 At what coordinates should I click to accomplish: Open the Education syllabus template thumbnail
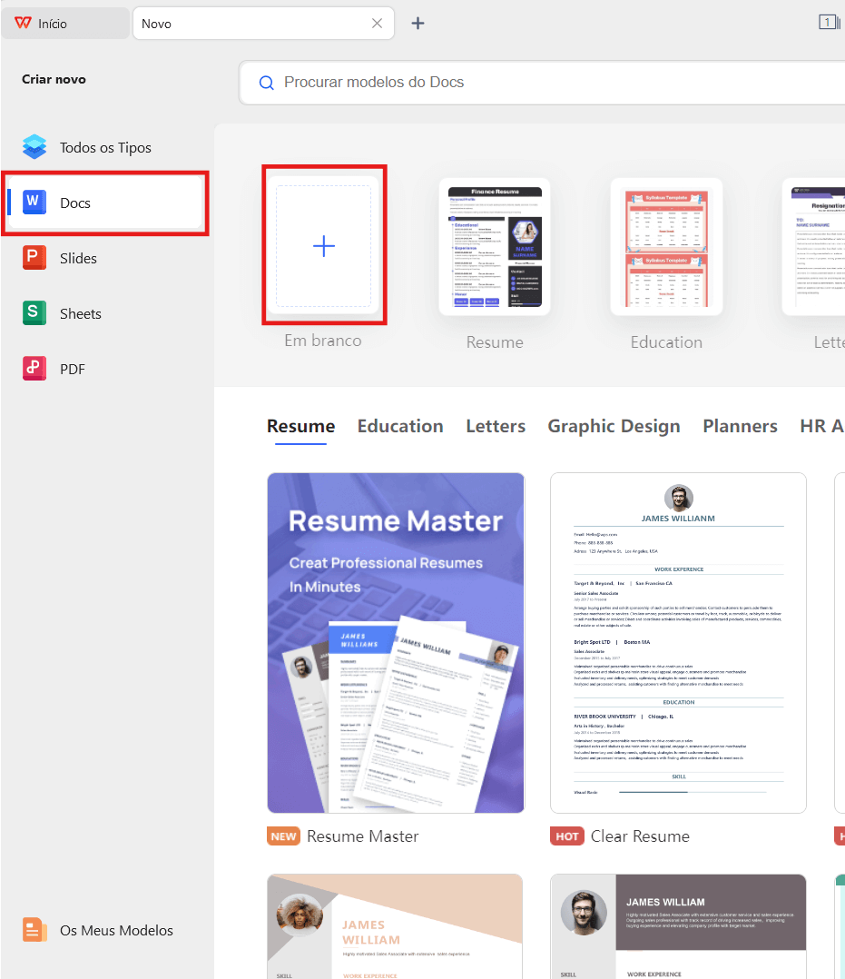[x=666, y=246]
